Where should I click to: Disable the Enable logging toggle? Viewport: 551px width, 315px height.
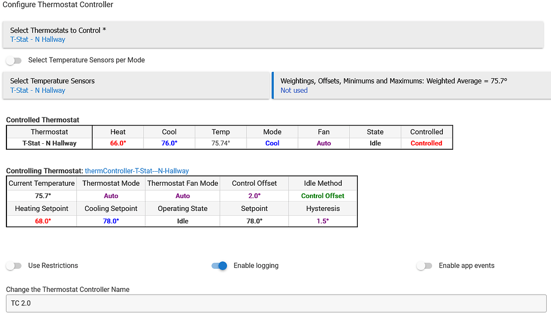[x=219, y=266]
